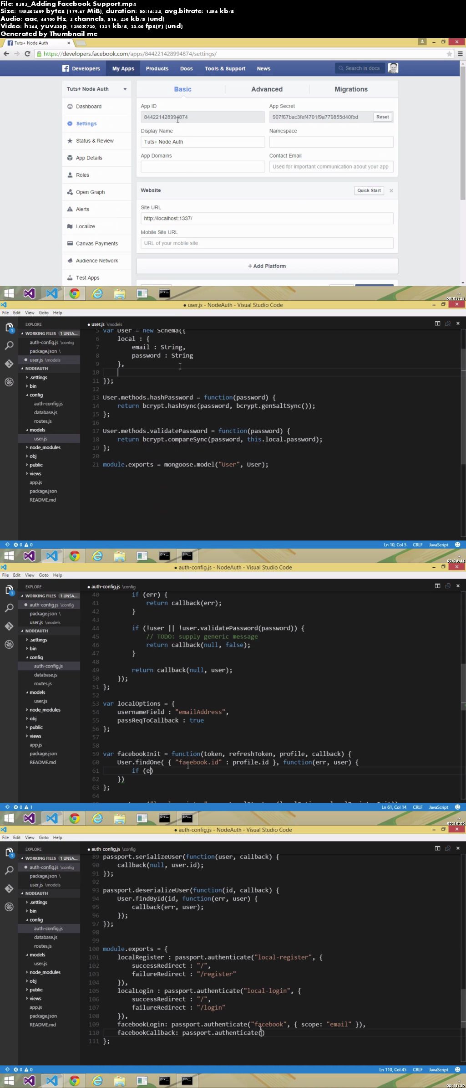Click into the Namespace input field
Viewport: 466px width, 1088px height.
coord(331,142)
